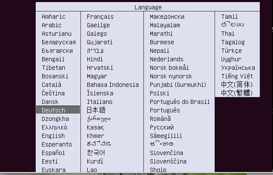This screenshot has height=175, width=273.
Task: Choose 日本語 from the language menu
Action: point(96,110)
